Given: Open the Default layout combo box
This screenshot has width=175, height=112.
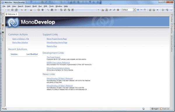Looking at the screenshot, I should [x=129, y=10].
